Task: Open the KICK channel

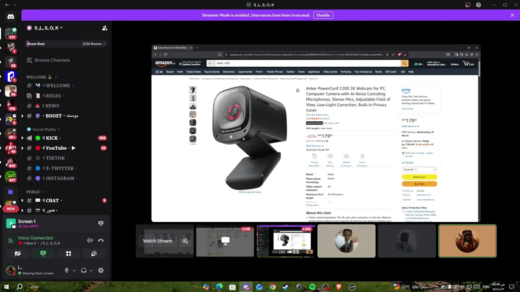Action: pos(66,138)
